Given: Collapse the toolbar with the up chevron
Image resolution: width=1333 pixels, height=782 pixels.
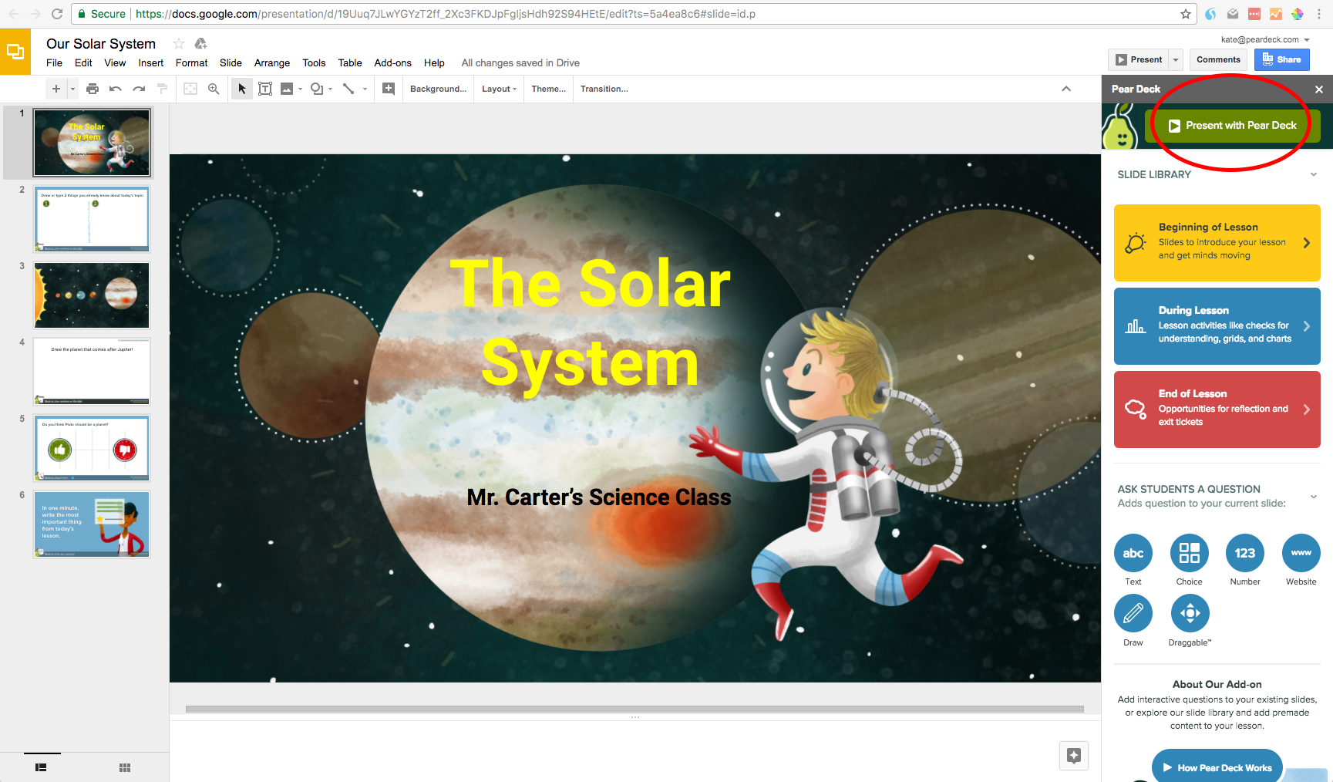Looking at the screenshot, I should coord(1066,89).
